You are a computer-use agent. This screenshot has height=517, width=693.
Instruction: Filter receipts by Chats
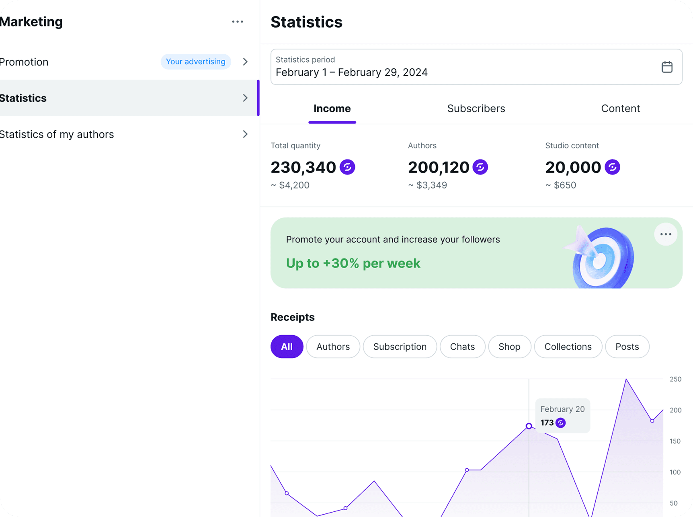coord(462,347)
